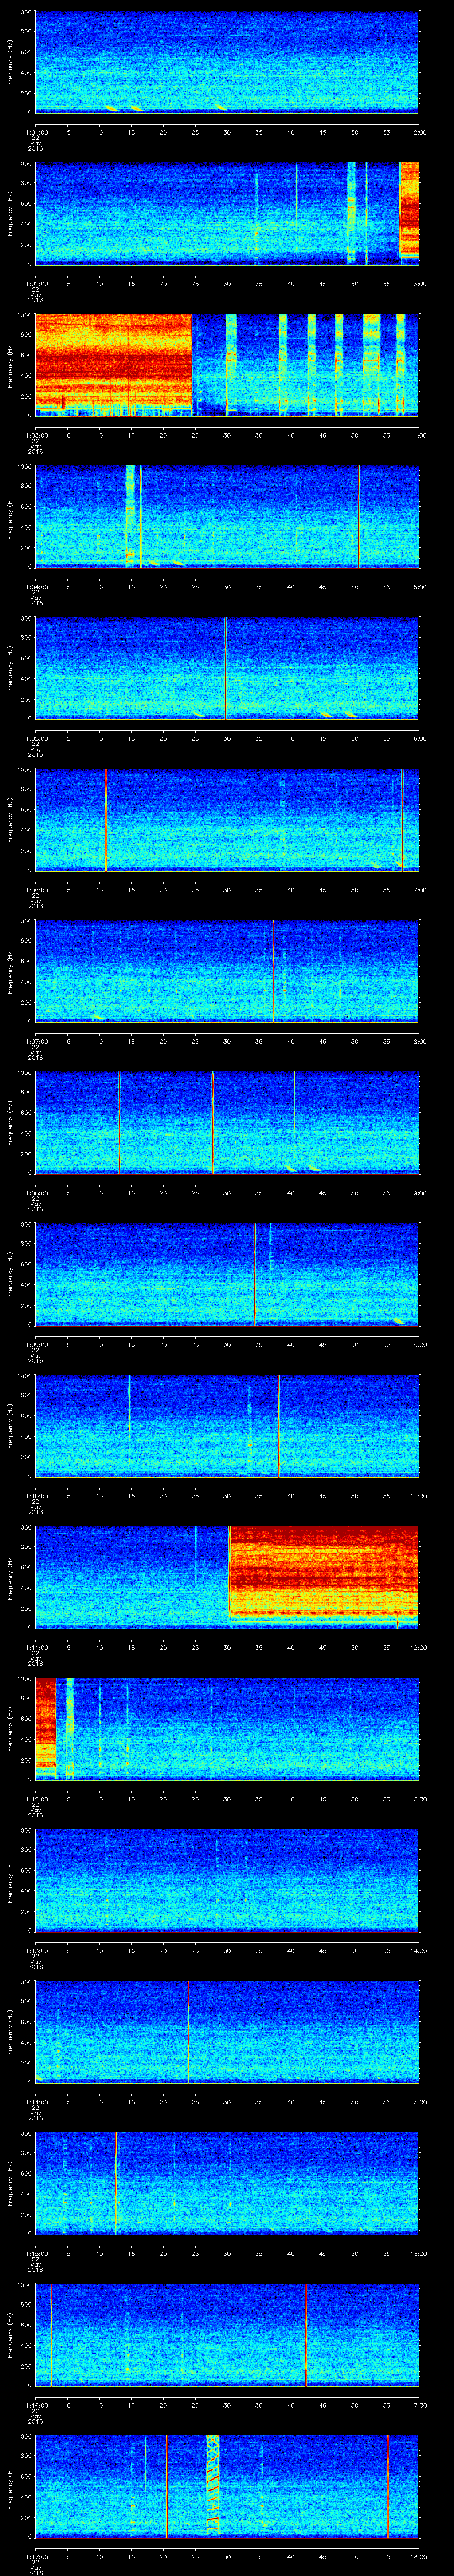Click the red vertical line near 42 seconds in the 1:16:00 spectrogram
454x2576 pixels.
[305, 2334]
